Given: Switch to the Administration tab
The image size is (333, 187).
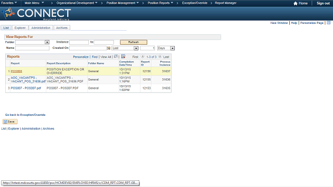Looking at the screenshot, I should click(x=41, y=28).
